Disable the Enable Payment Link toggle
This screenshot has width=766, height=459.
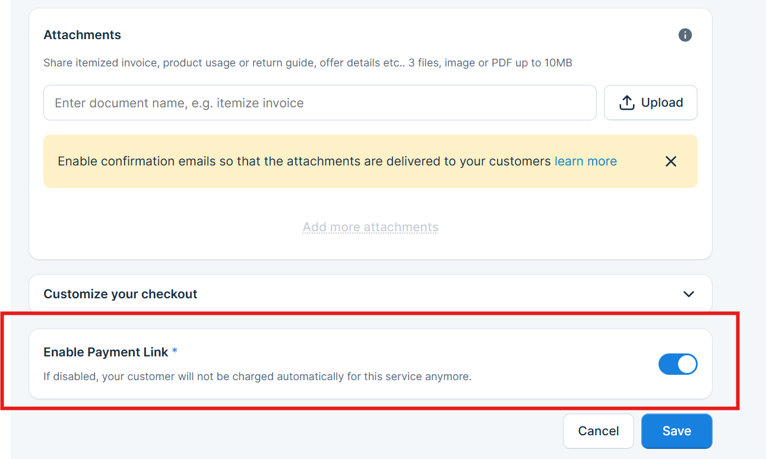point(678,364)
